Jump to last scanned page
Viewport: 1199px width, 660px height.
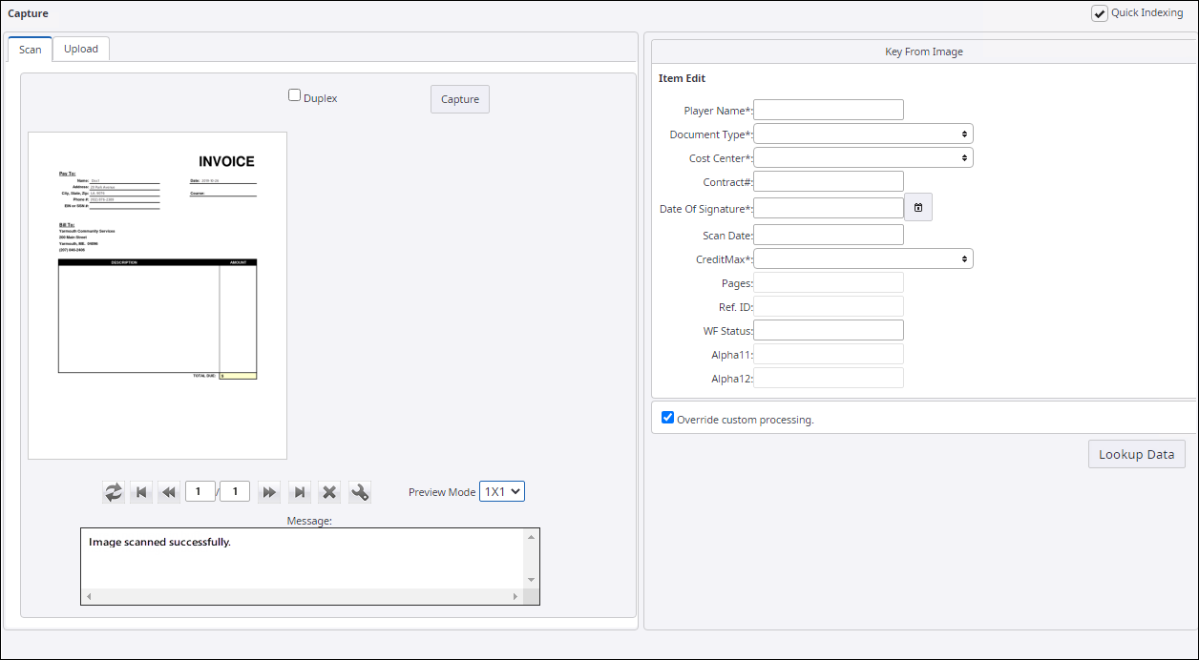click(x=300, y=492)
